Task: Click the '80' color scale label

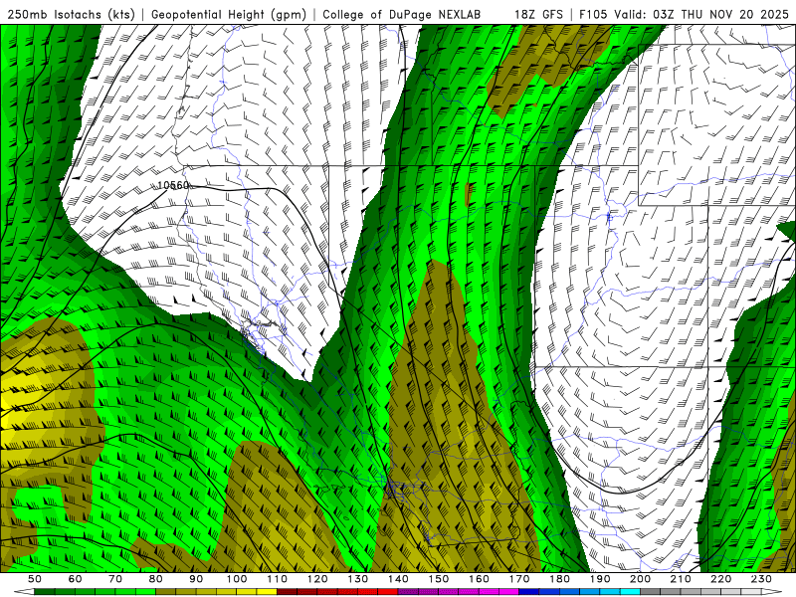Action: [156, 579]
